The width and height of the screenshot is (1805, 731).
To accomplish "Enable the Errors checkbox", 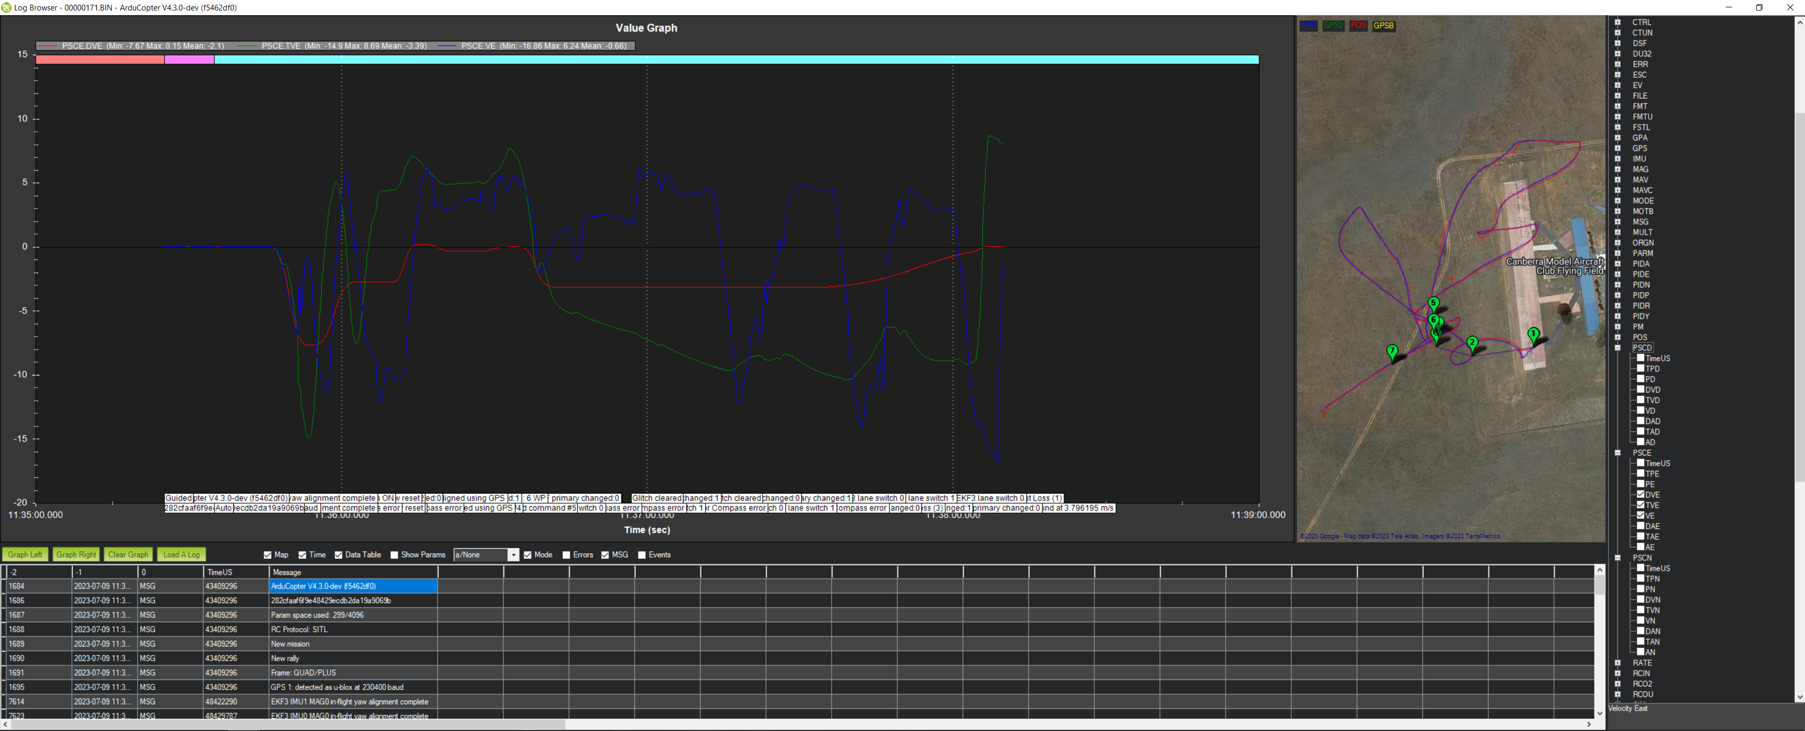I will [566, 555].
